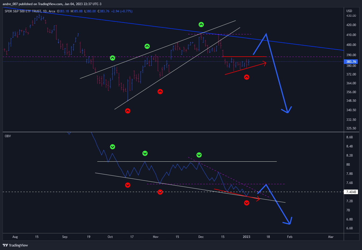This screenshot has height=250, width=362.
Task: Click the 7.6B OBV axis label
Action: pos(349,183)
